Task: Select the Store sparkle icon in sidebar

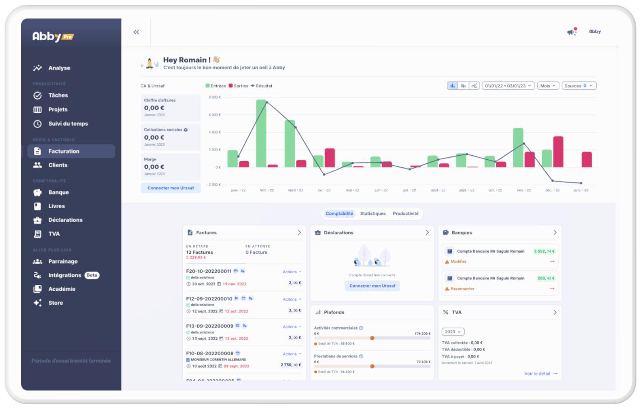Action: [38, 303]
